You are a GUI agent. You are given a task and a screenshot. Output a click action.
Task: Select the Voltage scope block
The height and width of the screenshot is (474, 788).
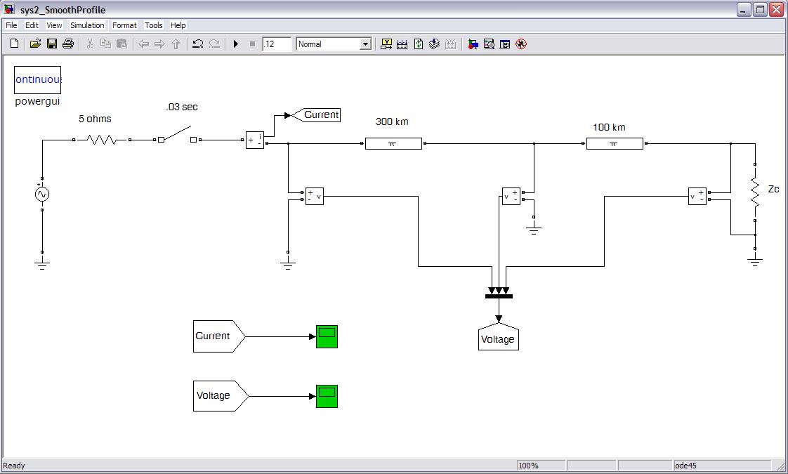pyautogui.click(x=327, y=396)
